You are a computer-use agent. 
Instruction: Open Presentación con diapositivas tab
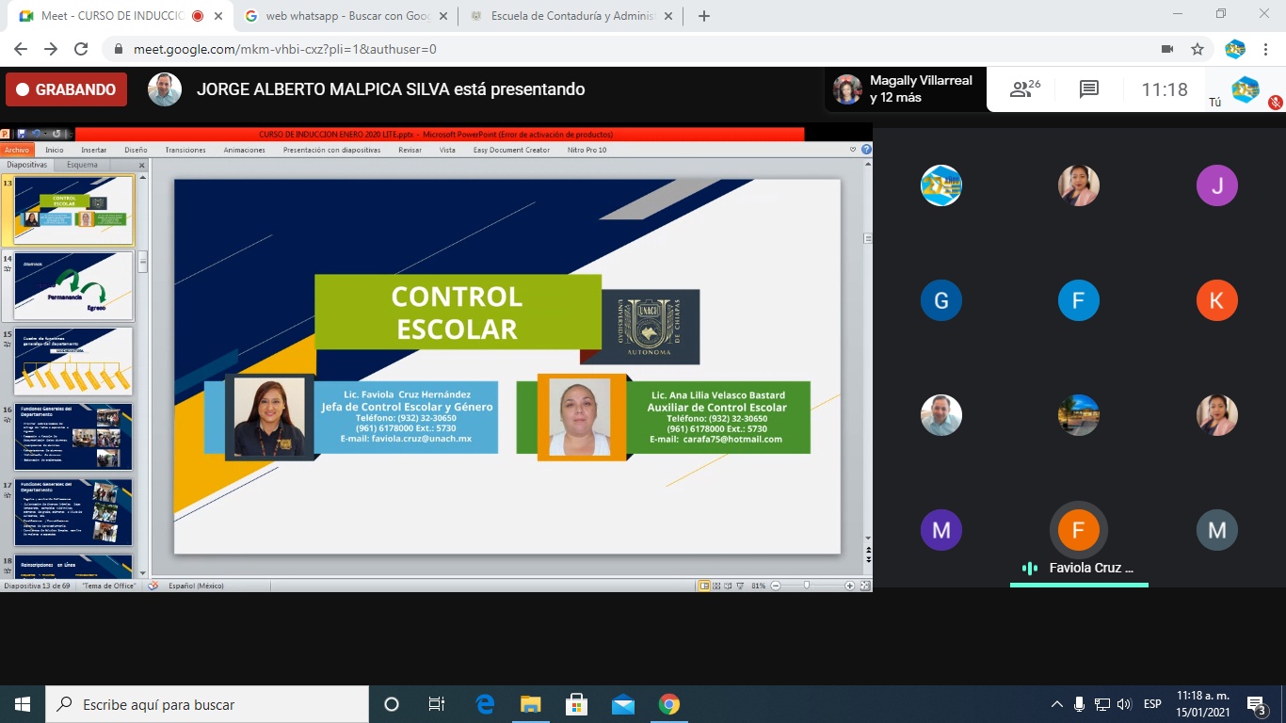pos(331,150)
